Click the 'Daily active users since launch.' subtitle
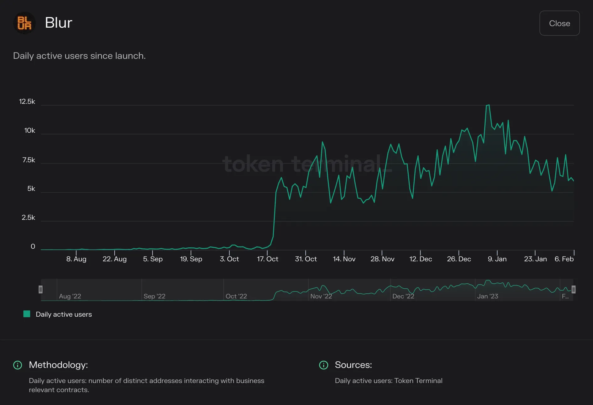This screenshot has width=593, height=405. [x=79, y=56]
